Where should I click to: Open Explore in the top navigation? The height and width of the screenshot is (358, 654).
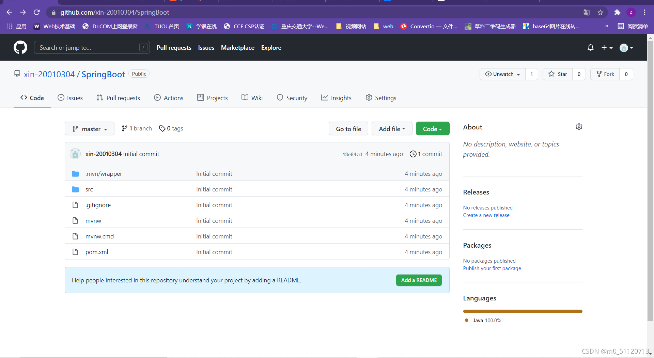point(271,48)
